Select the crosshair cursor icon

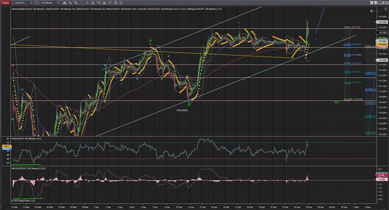[87, 3]
